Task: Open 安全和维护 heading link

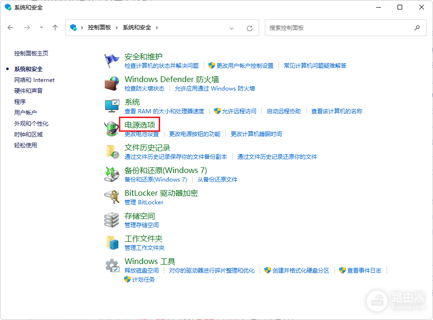Action: (x=144, y=56)
